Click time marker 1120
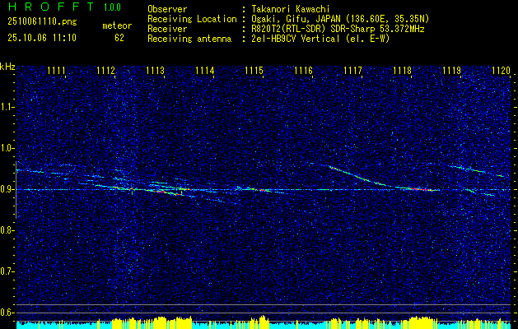The height and width of the screenshot is (329, 518). (501, 71)
